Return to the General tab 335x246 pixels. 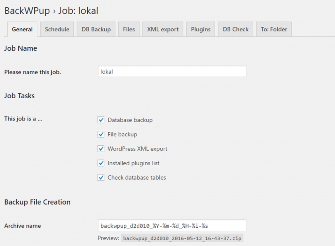(x=22, y=29)
